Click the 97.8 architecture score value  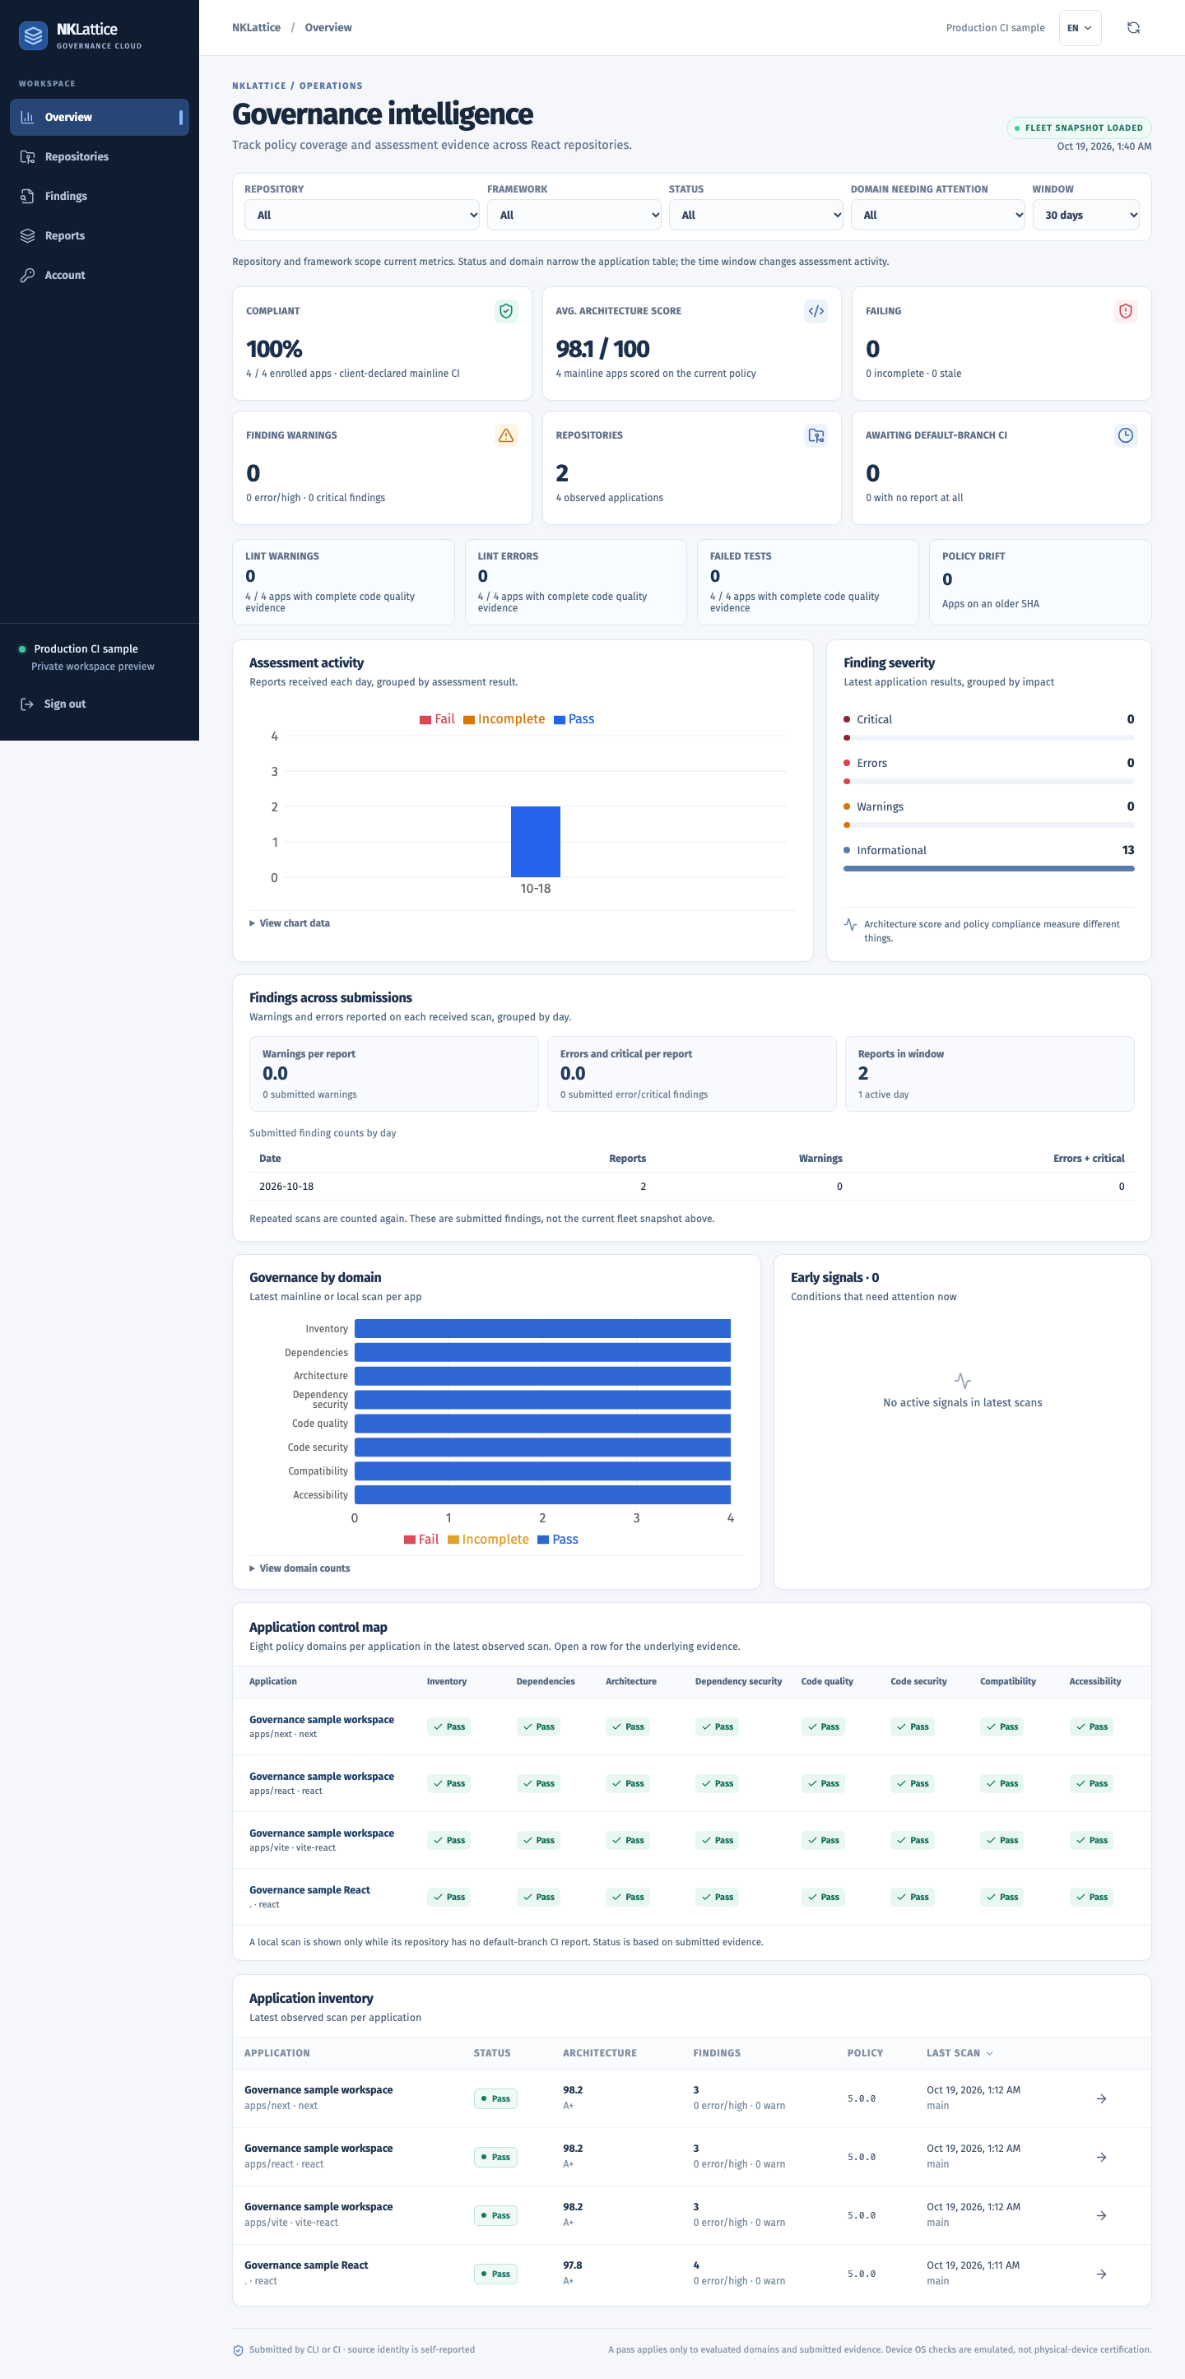[x=573, y=2265]
